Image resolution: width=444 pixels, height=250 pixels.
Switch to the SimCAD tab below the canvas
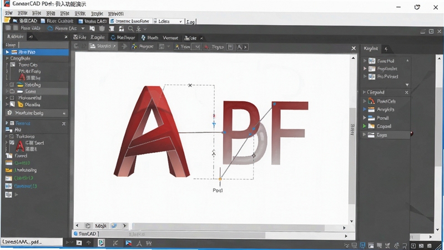coord(85,234)
